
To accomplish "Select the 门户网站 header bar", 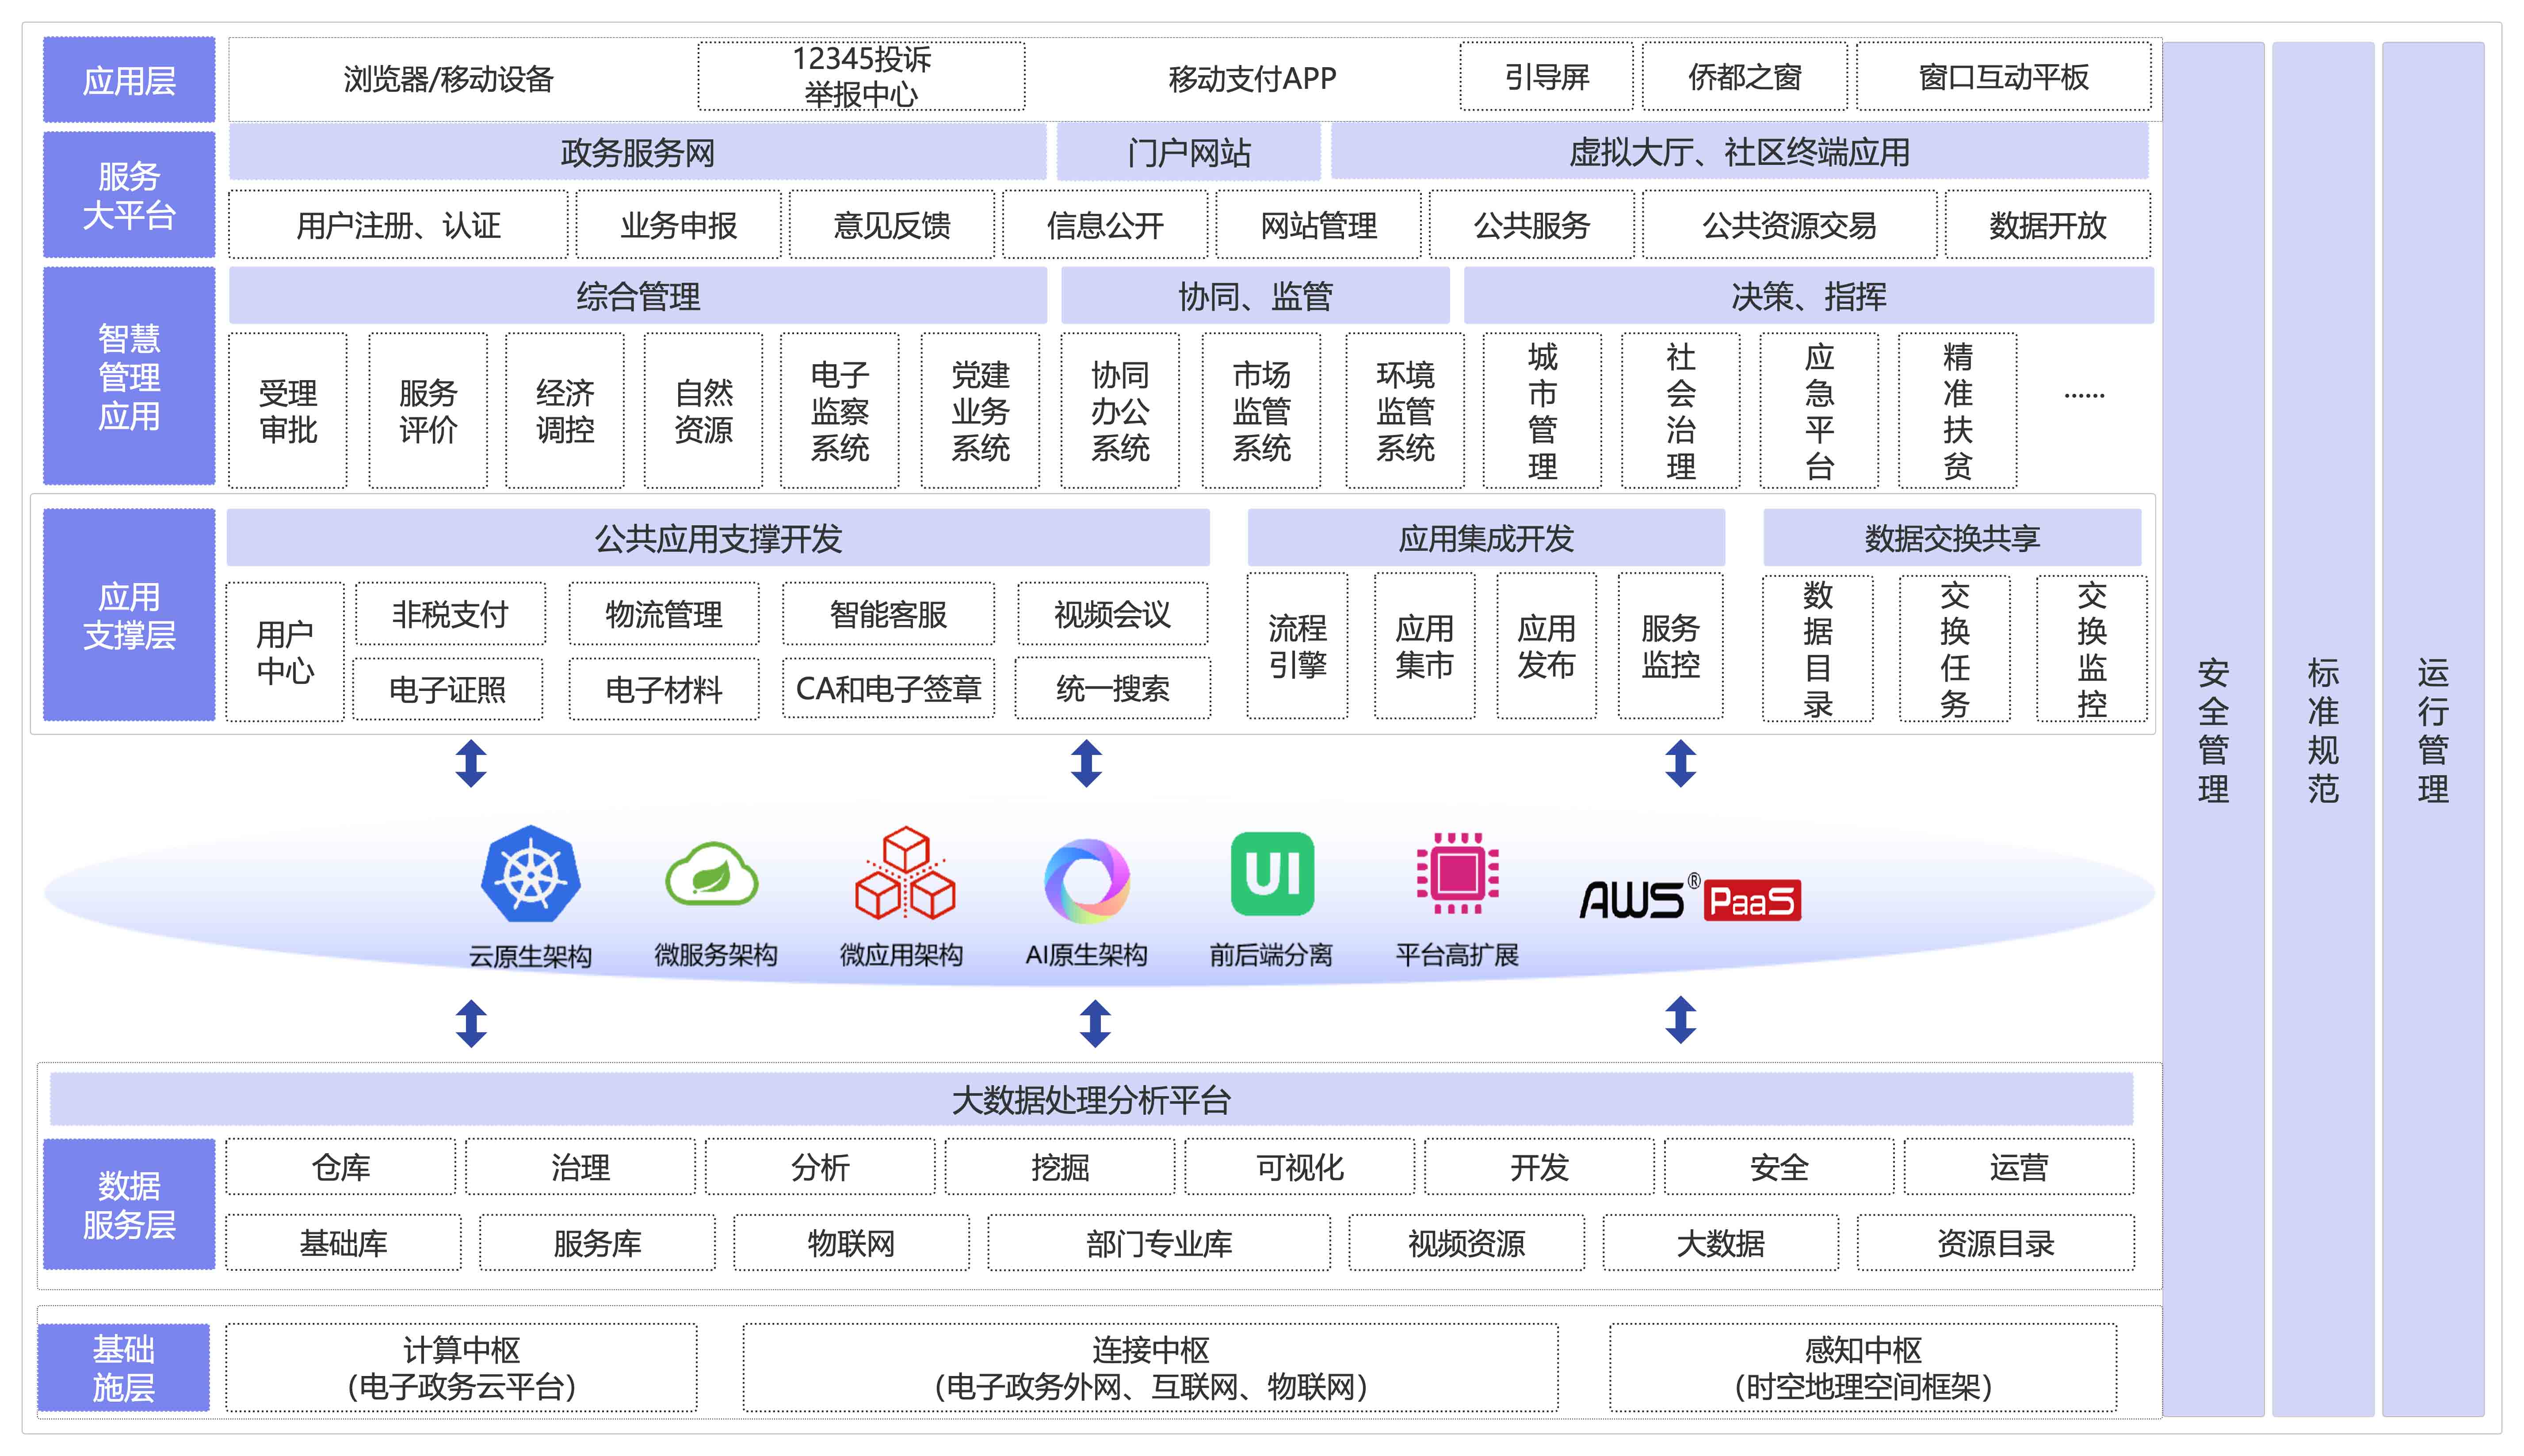I will (1188, 153).
